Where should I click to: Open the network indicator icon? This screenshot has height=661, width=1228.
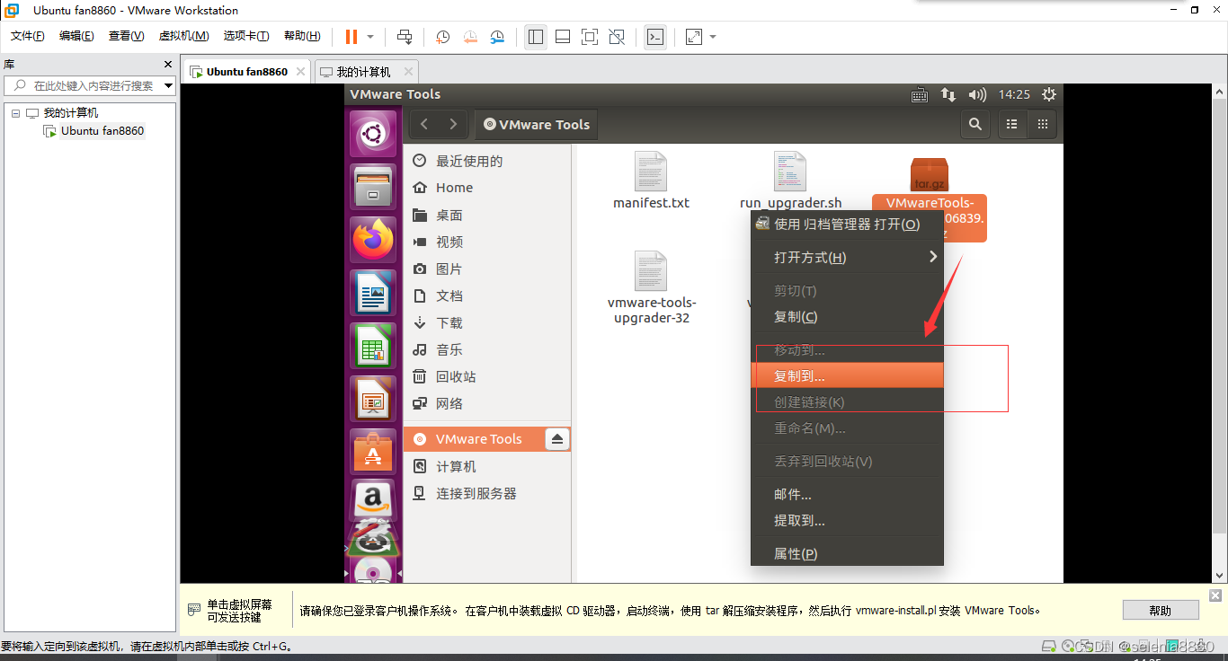point(948,94)
